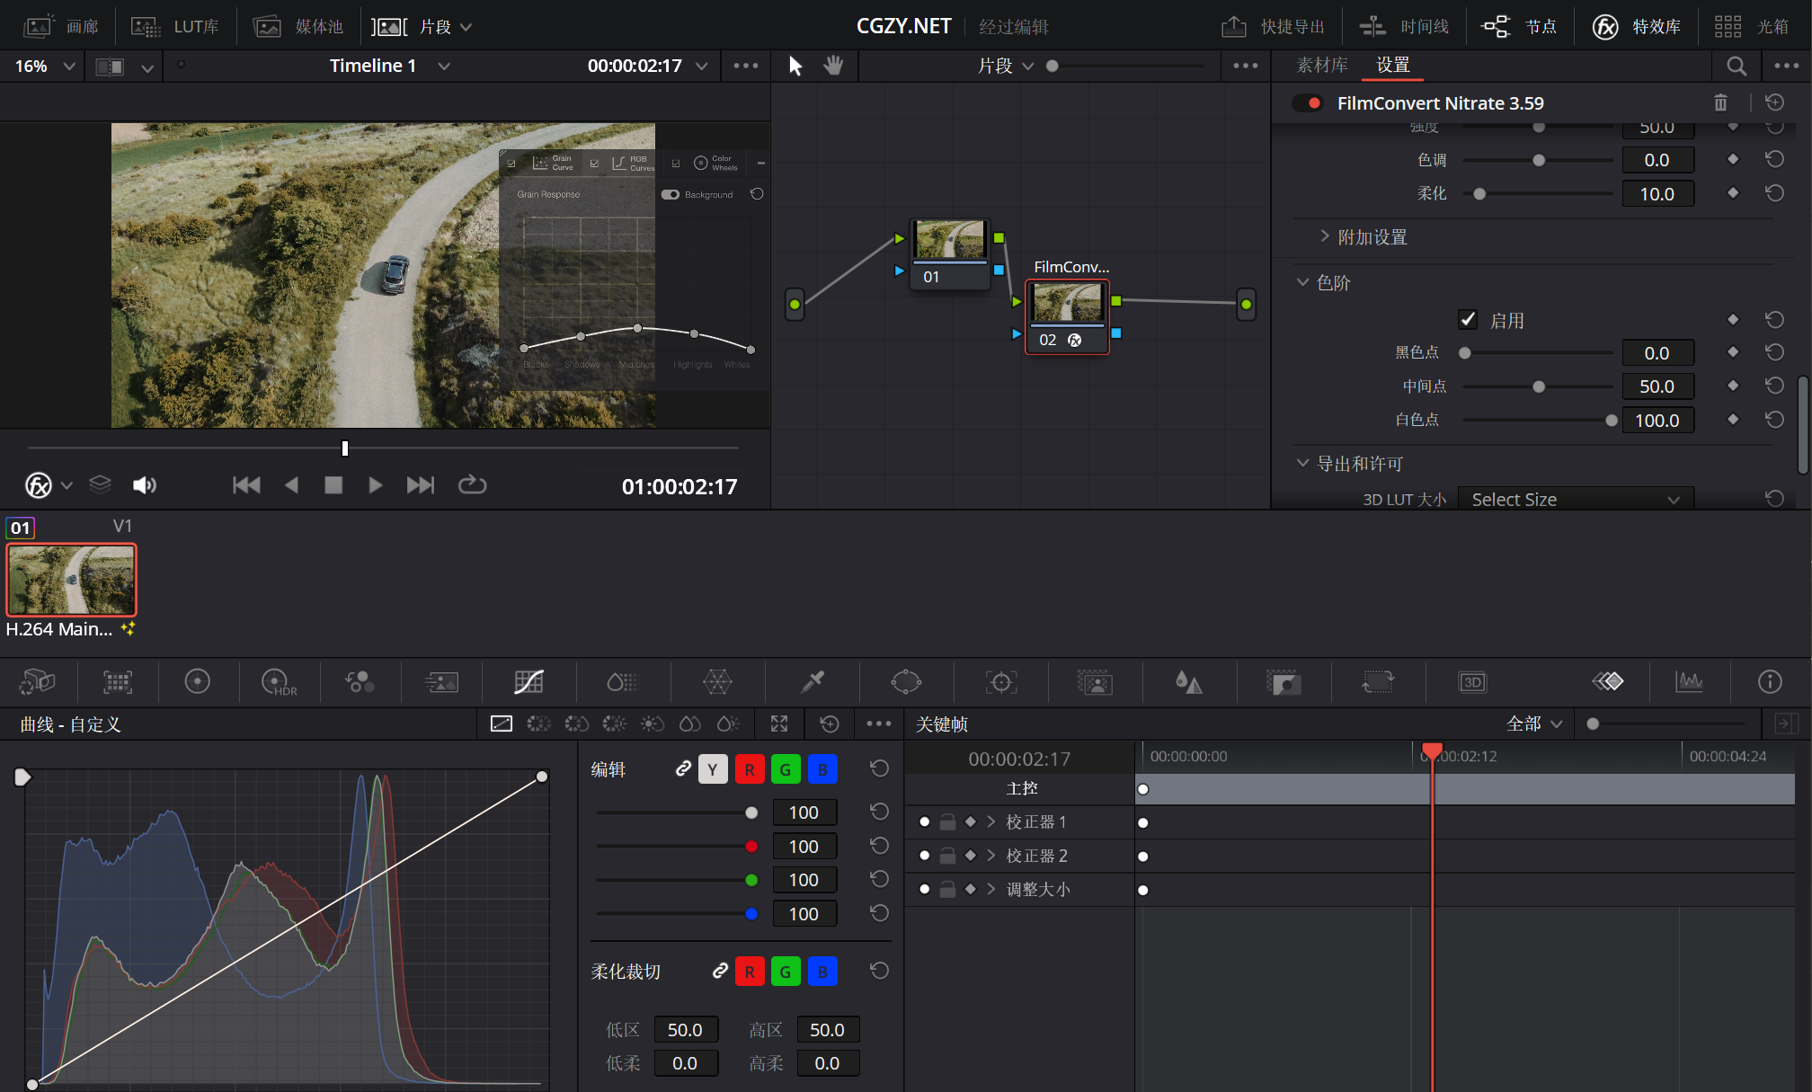Expand 校正器 1 in keyframes panel
The width and height of the screenshot is (1812, 1092).
click(991, 821)
